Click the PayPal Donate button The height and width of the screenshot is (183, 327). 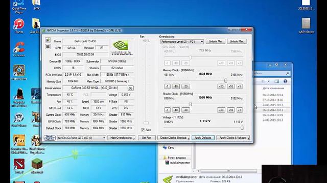click(x=50, y=138)
